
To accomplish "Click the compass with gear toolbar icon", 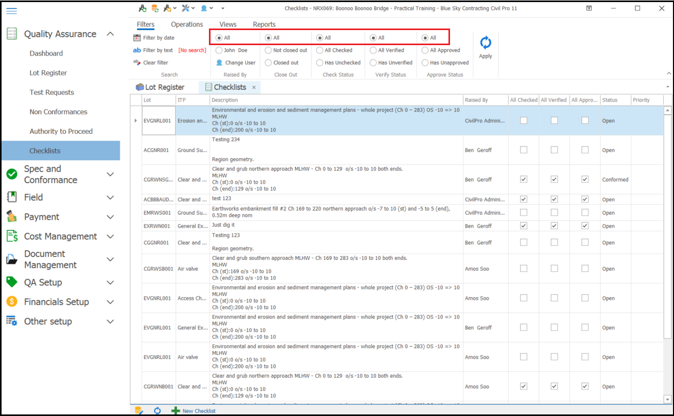I will [x=167, y=8].
